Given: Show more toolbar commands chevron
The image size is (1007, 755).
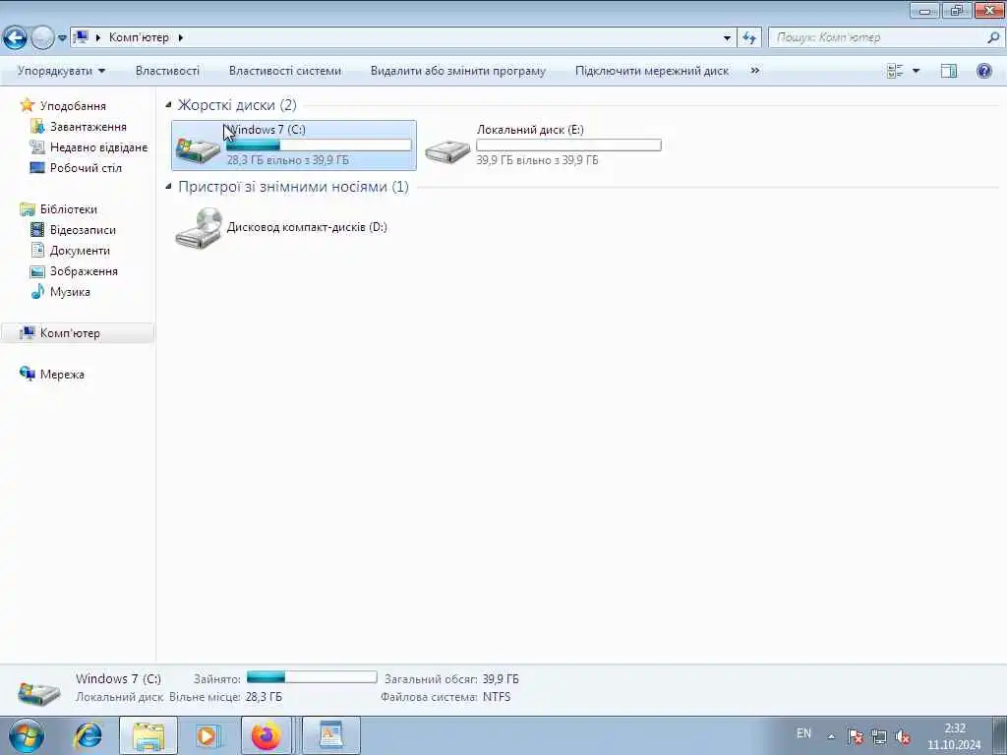Looking at the screenshot, I should point(755,71).
